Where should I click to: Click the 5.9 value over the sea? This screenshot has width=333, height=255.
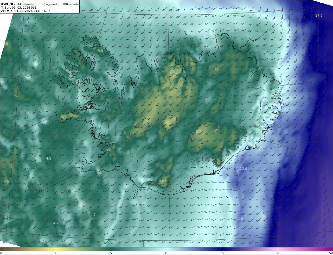click(x=128, y=218)
